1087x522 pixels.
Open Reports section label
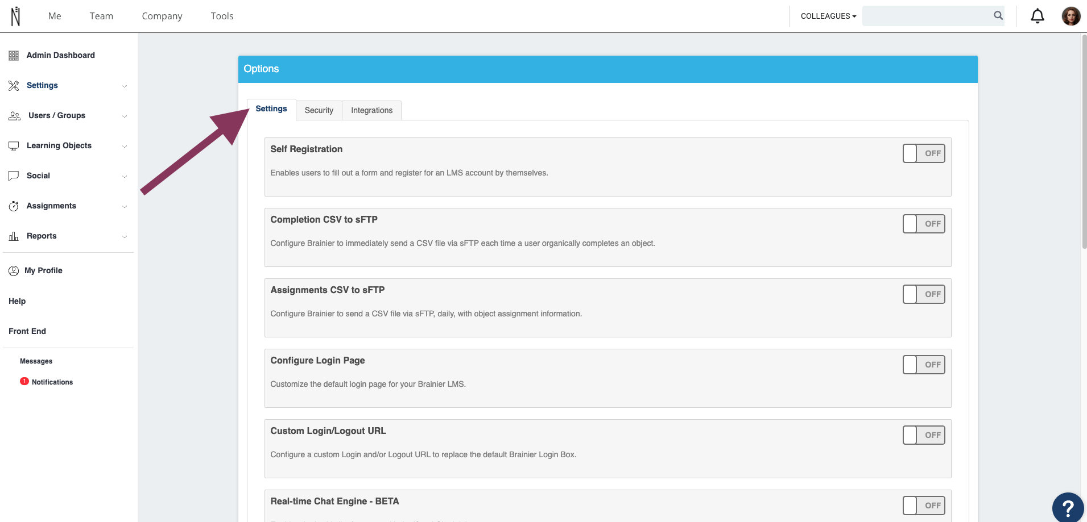point(42,236)
